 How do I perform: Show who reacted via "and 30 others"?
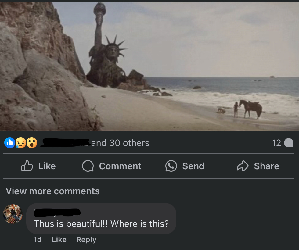tap(120, 143)
